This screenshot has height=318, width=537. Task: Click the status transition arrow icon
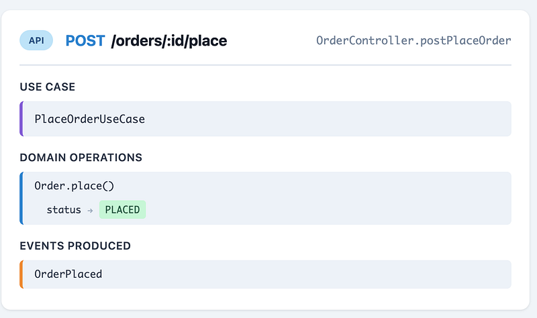(x=90, y=211)
